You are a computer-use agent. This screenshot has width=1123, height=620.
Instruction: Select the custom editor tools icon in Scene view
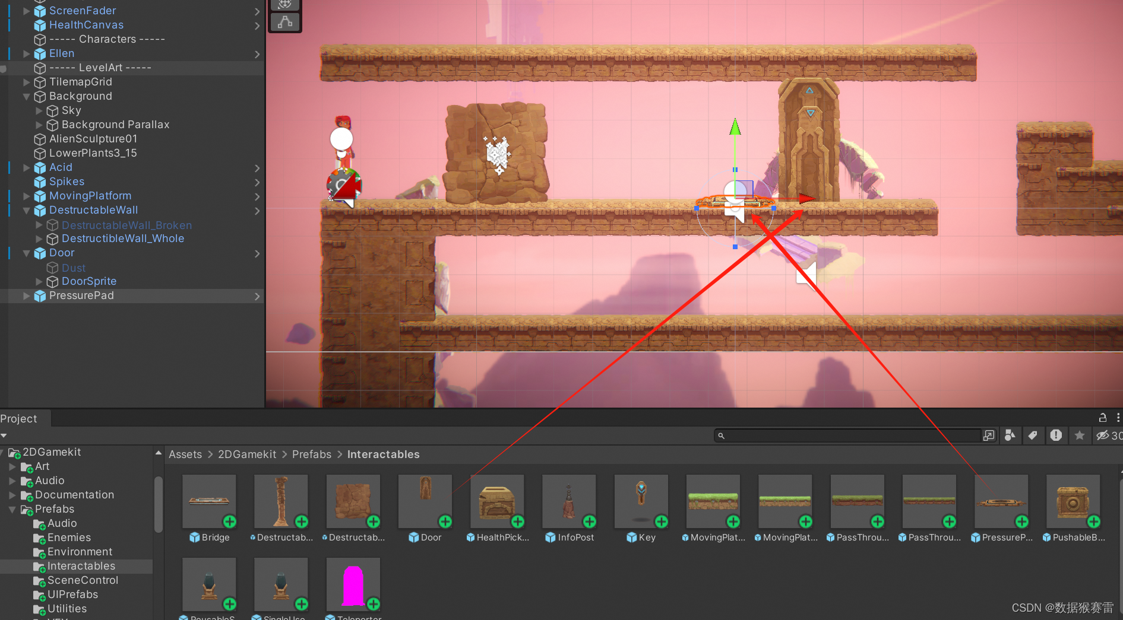[x=285, y=22]
